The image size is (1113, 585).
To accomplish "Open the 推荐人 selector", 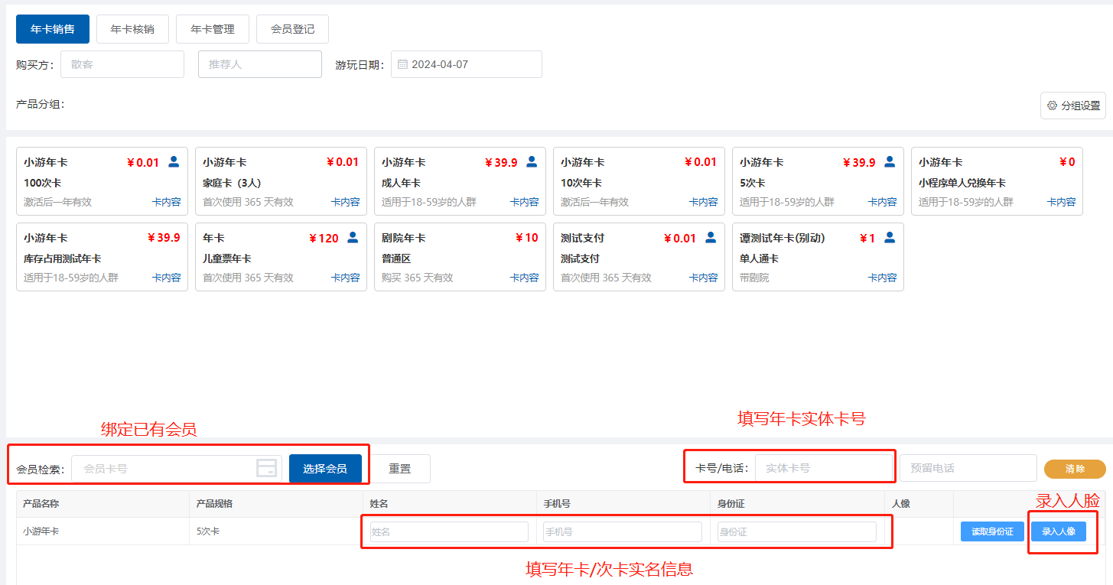I will tap(259, 64).
